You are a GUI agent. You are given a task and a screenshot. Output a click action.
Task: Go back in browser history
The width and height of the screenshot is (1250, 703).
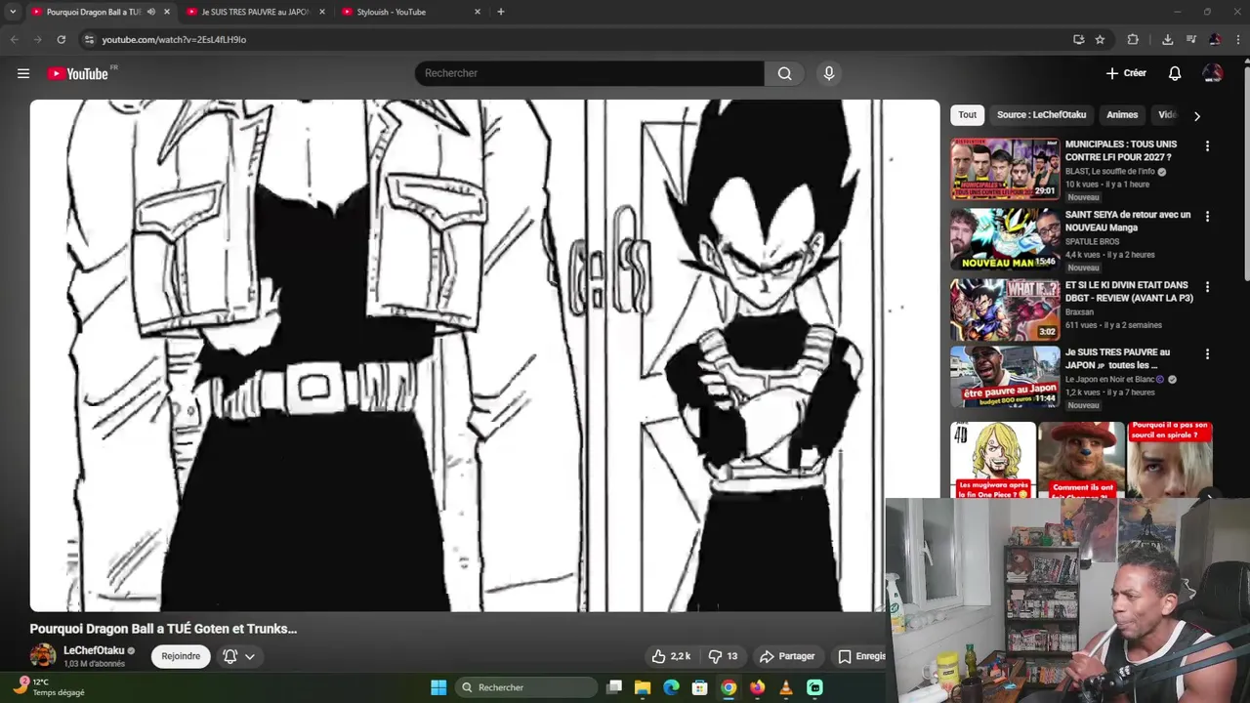tap(14, 39)
